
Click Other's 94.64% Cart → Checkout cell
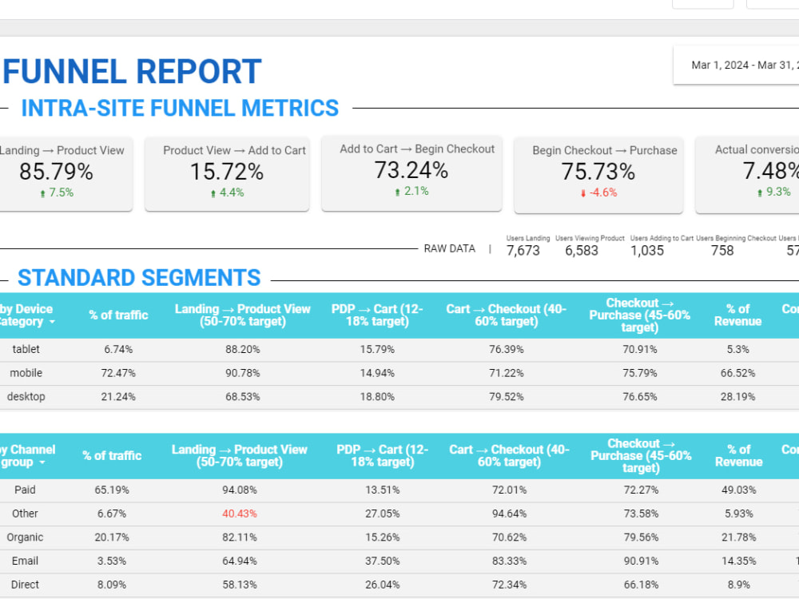[510, 514]
